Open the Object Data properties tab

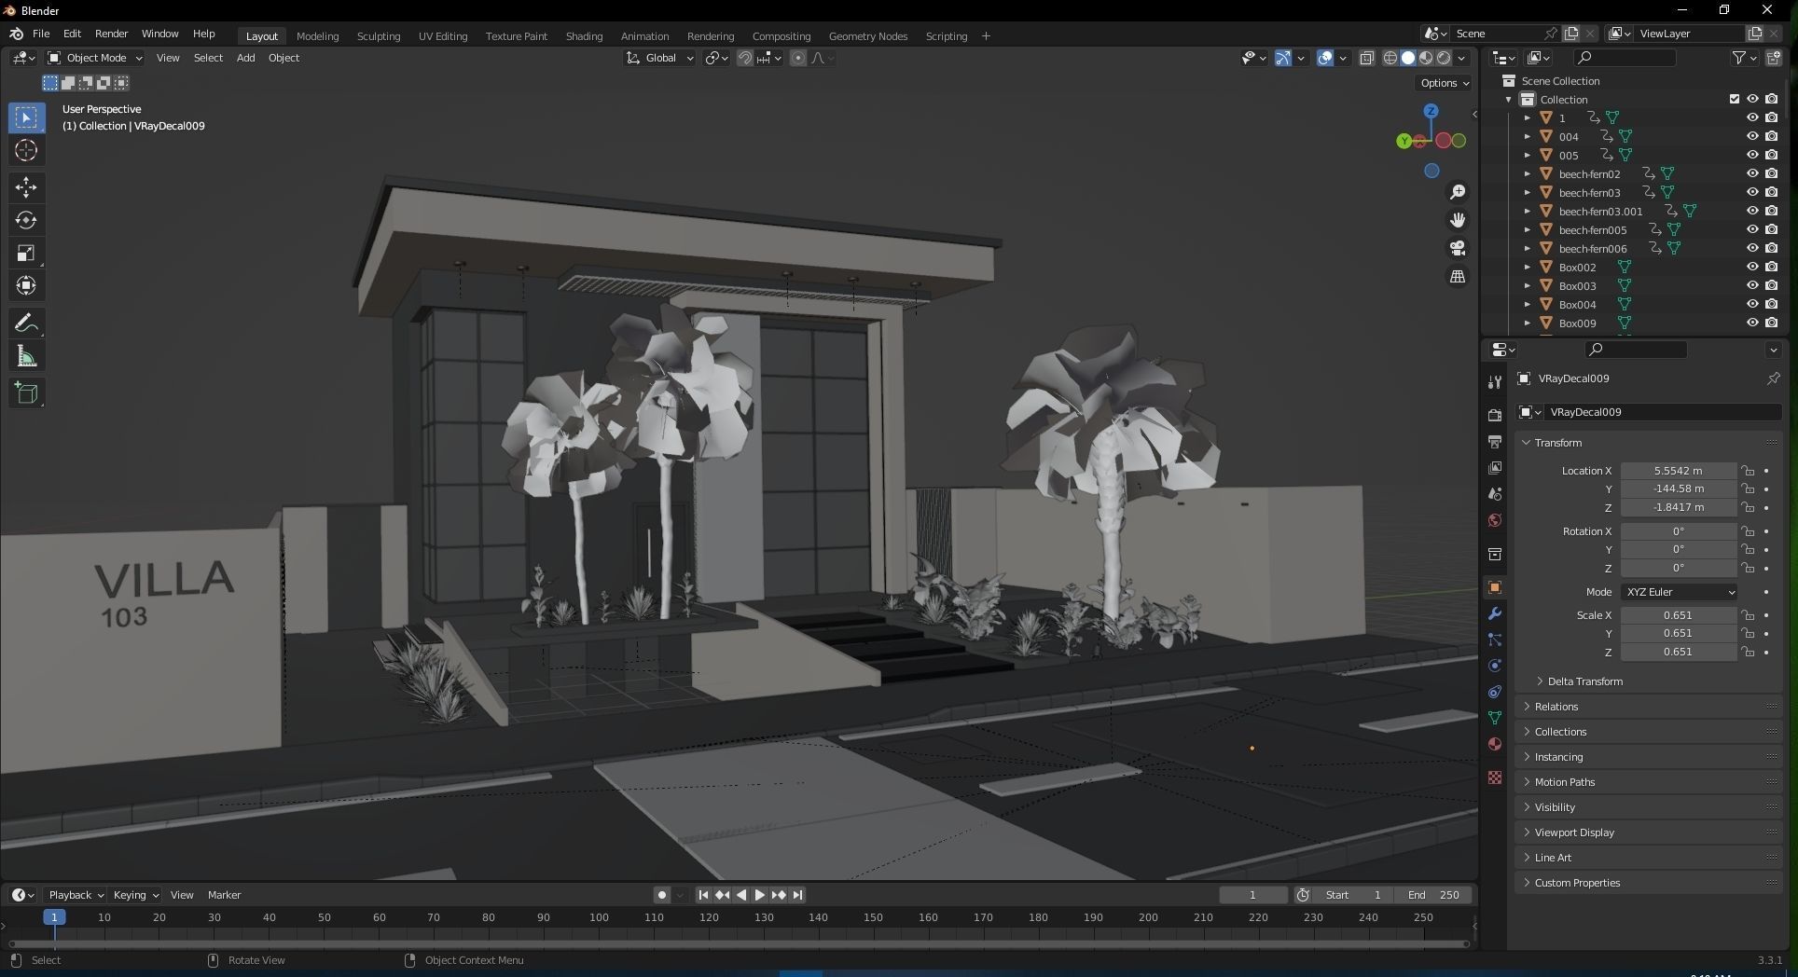(x=1495, y=718)
